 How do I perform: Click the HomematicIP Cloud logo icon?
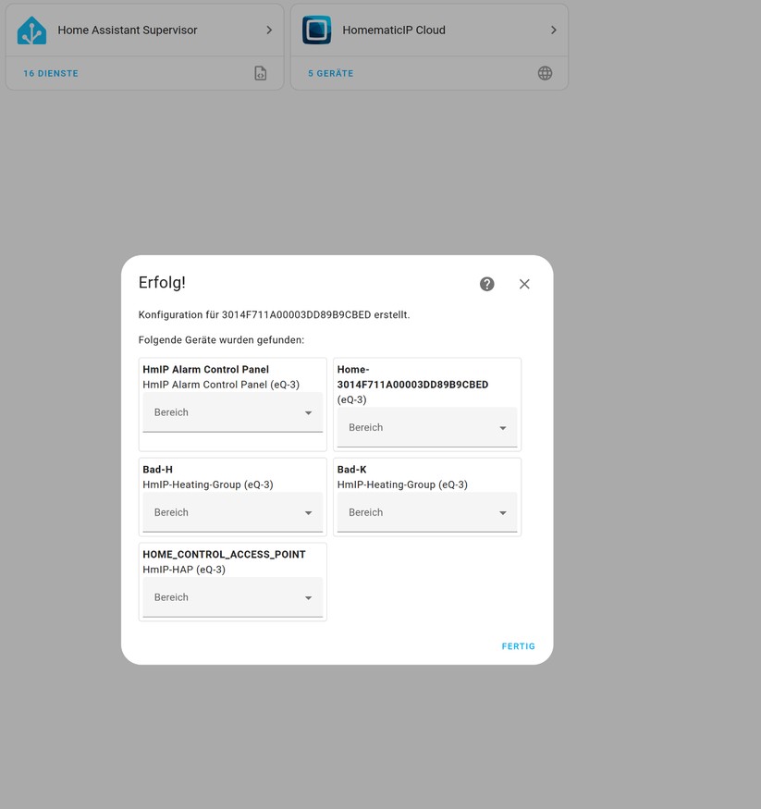pyautogui.click(x=316, y=30)
